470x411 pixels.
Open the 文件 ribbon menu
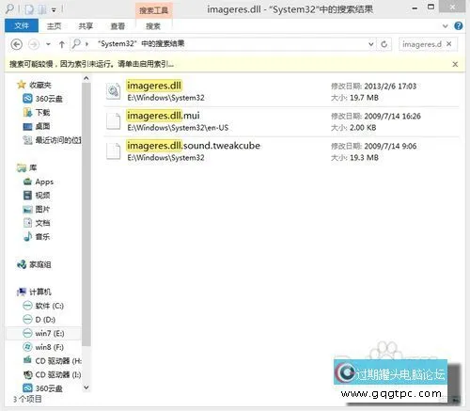[22, 25]
